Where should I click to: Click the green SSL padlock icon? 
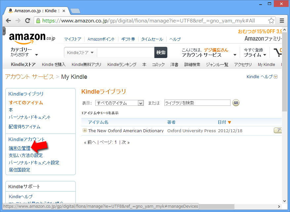(x=38, y=21)
